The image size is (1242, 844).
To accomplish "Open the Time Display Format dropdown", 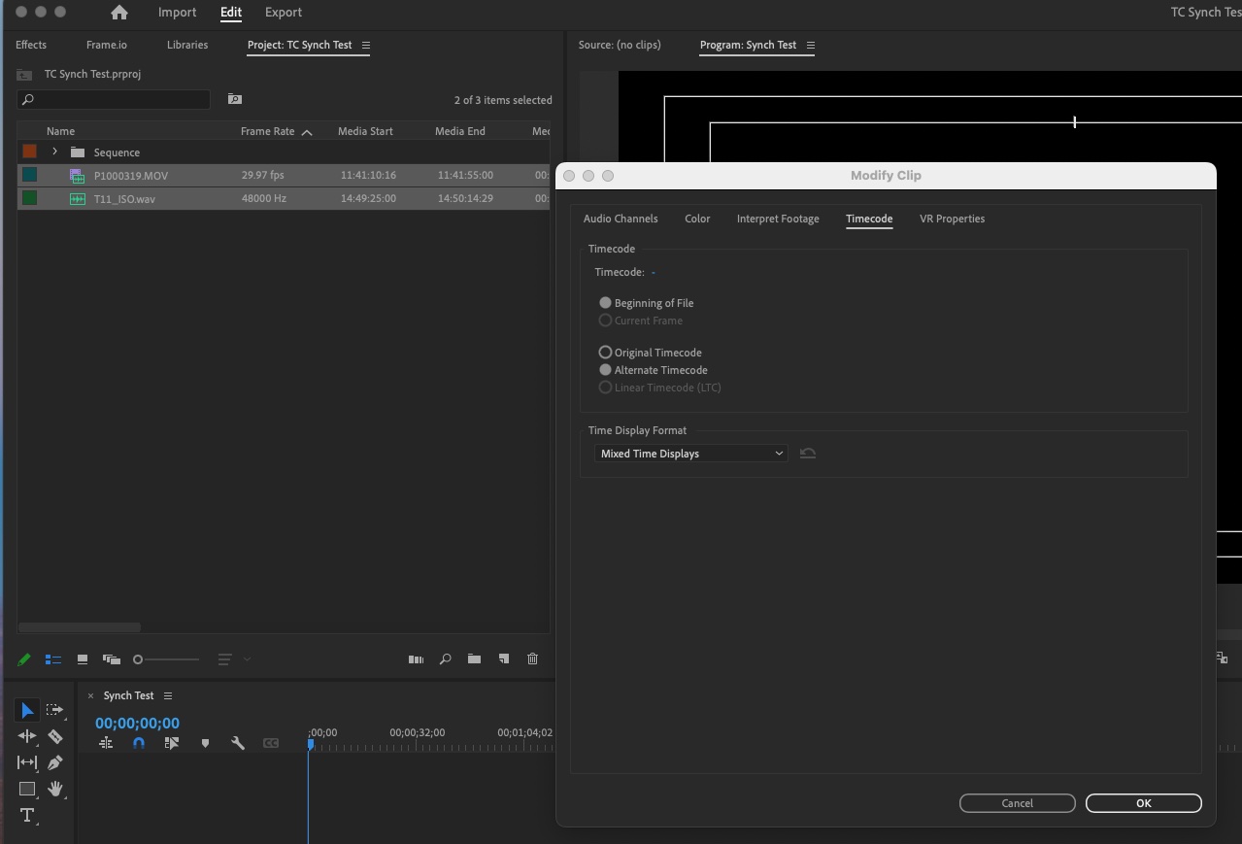I will point(690,453).
